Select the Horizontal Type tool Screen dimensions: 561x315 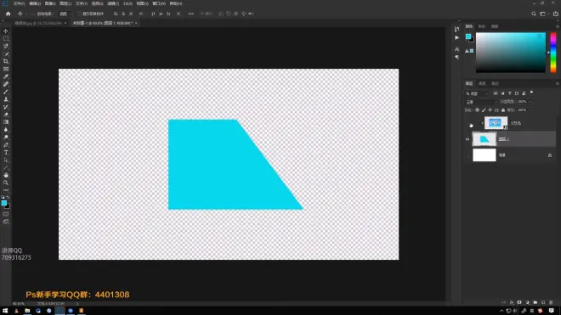tap(6, 153)
